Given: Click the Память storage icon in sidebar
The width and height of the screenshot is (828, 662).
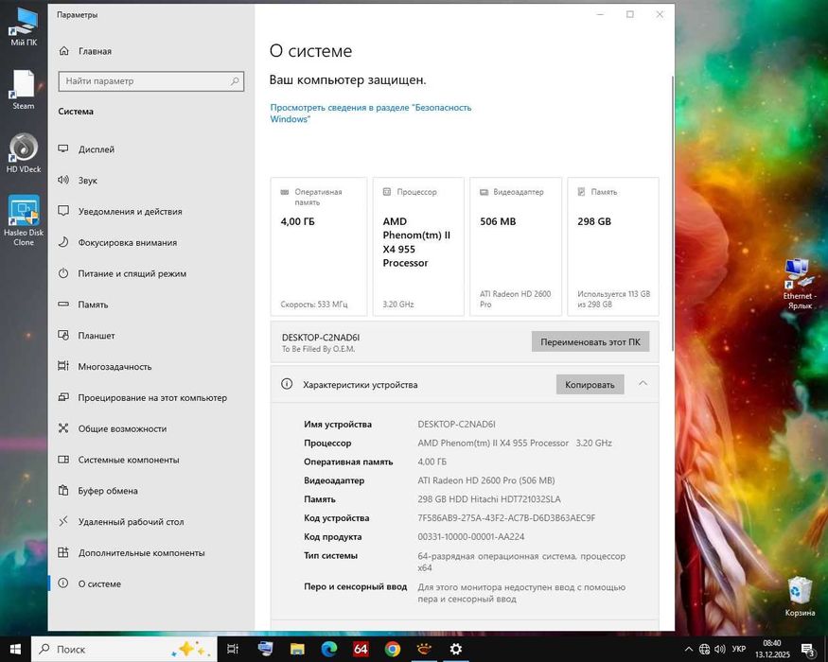Looking at the screenshot, I should pos(63,305).
